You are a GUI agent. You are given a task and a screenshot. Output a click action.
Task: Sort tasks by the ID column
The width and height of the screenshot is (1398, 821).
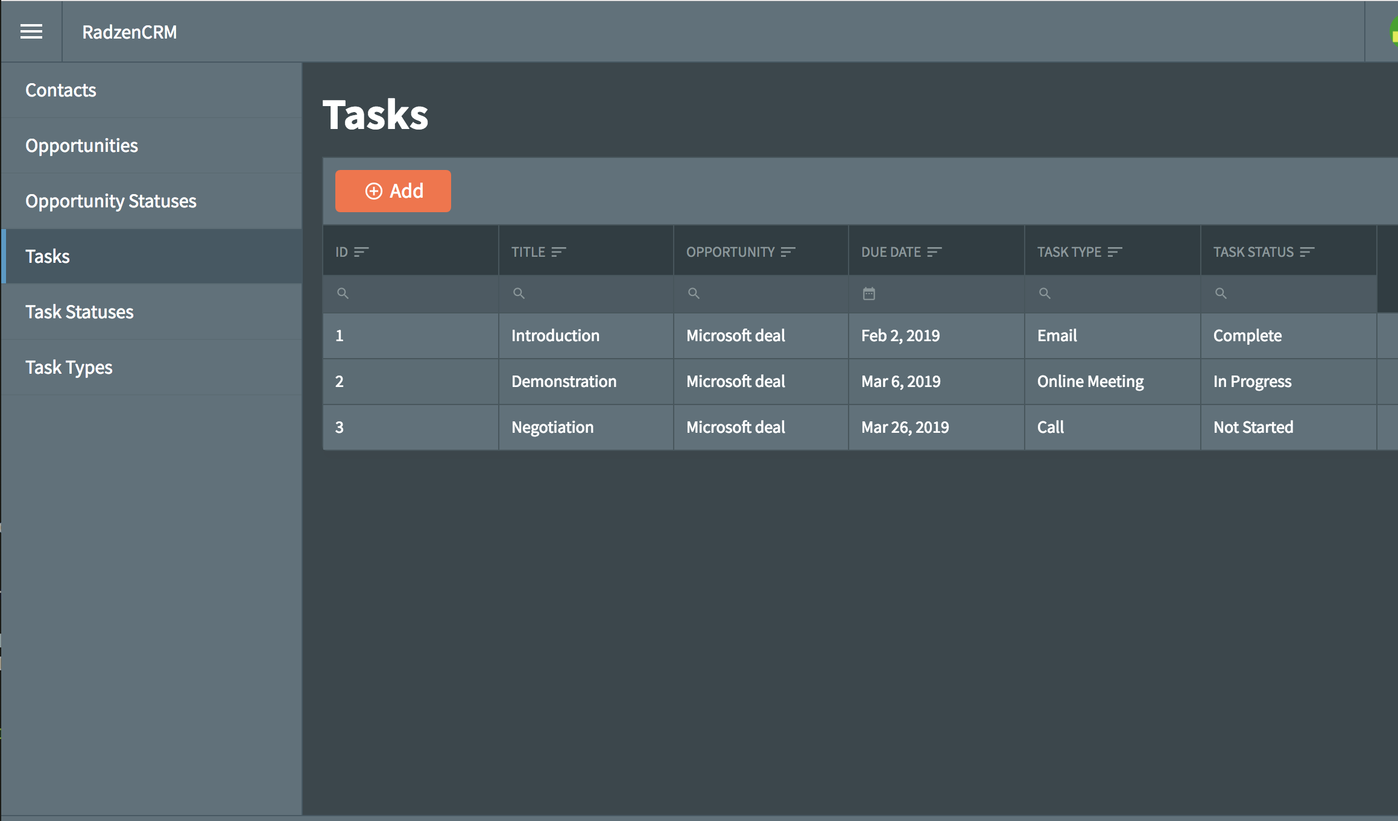tap(361, 251)
